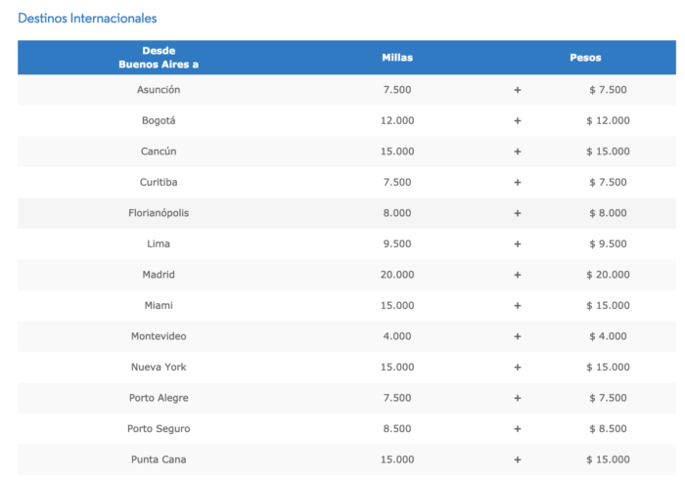Click the Destinos Internacionales heading

coord(87,19)
